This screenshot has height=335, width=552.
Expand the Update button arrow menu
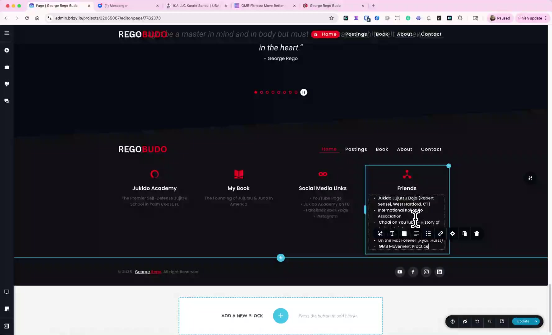coord(536,321)
